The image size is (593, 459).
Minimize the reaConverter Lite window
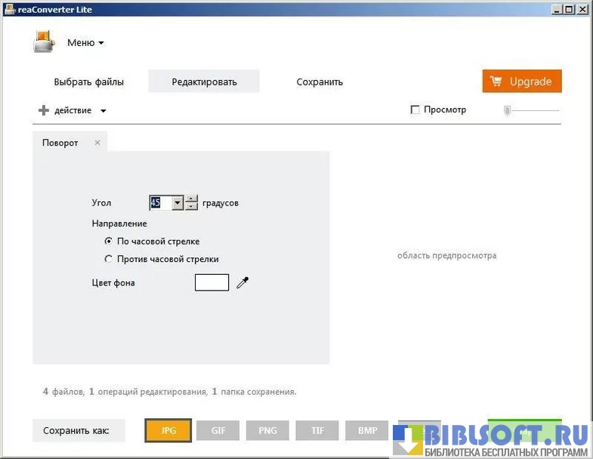(555, 9)
